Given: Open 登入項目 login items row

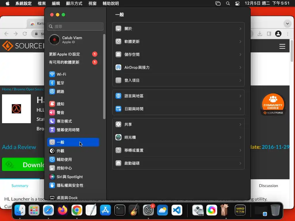Looking at the screenshot, I should click(x=178, y=81).
